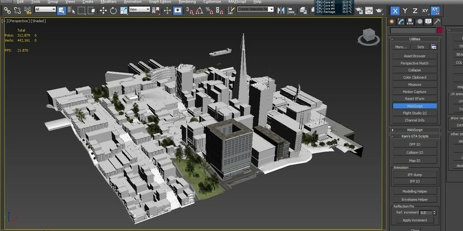Open the selection filter 'All' dropdown

tap(45, 9)
